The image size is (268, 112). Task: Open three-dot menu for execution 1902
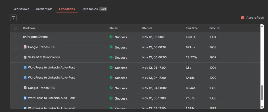click(254, 57)
